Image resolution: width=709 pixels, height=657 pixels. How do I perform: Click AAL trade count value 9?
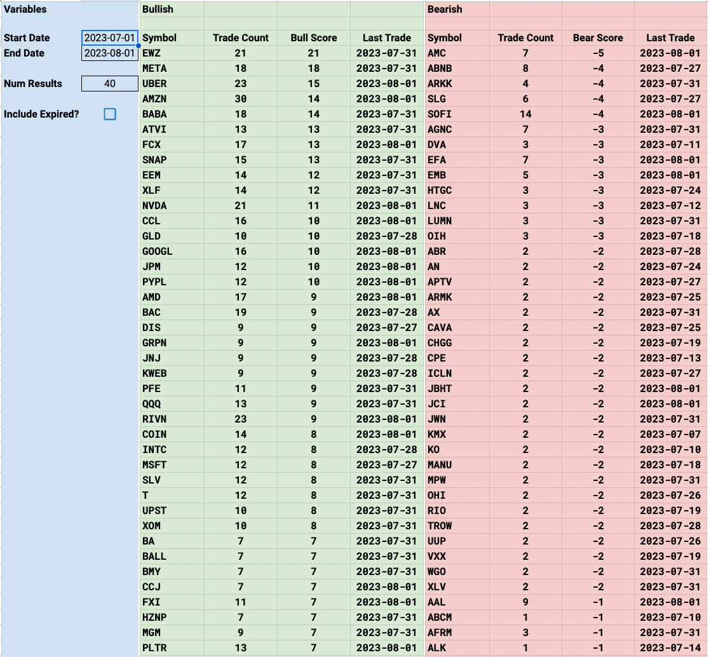(x=525, y=602)
